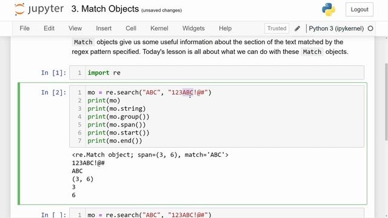This screenshot has height=218, width=388.
Task: Open the Help menu
Action: click(x=225, y=28)
